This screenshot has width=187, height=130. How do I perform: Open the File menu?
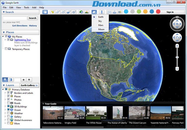coord(5,8)
